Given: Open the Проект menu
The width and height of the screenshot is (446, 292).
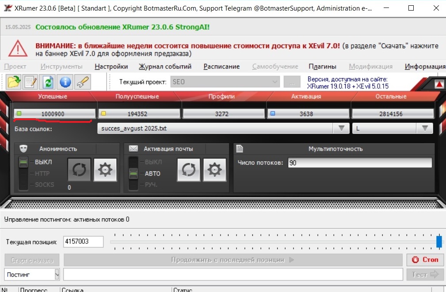Looking at the screenshot, I should [15, 67].
